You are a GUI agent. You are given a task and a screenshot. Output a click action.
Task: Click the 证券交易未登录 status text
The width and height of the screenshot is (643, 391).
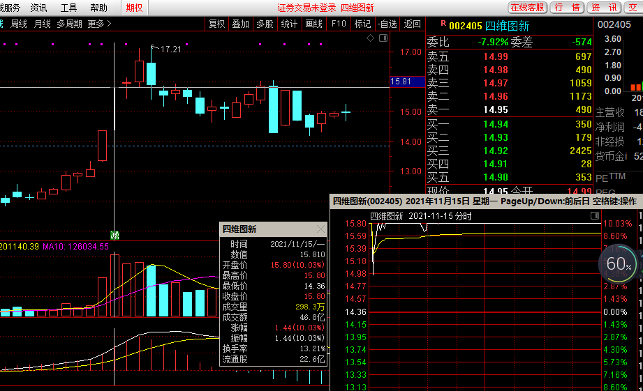pos(306,8)
